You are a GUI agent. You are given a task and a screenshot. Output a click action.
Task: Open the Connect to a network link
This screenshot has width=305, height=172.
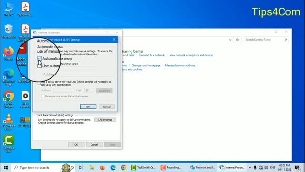coord(152,55)
